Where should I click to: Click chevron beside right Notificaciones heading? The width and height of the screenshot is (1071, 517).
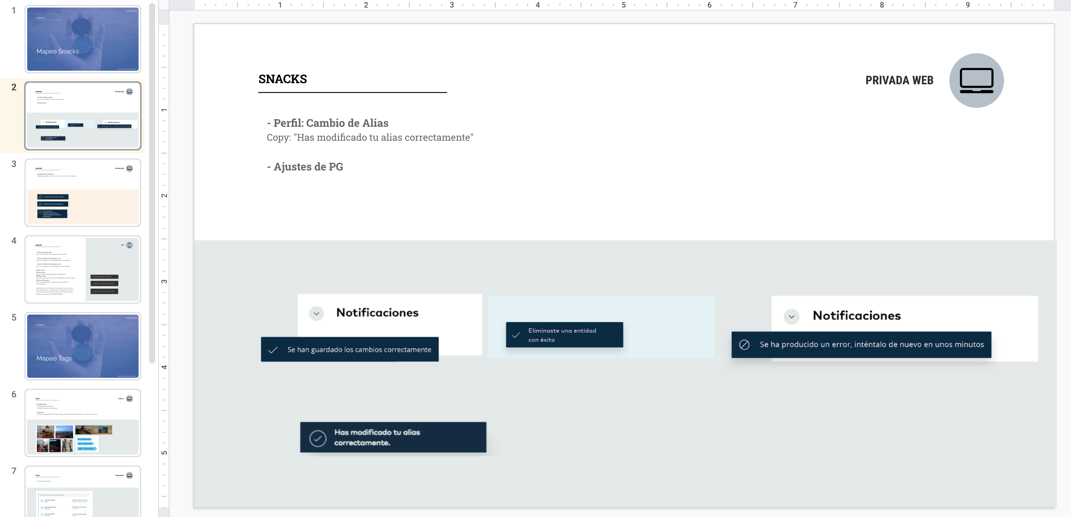click(792, 316)
